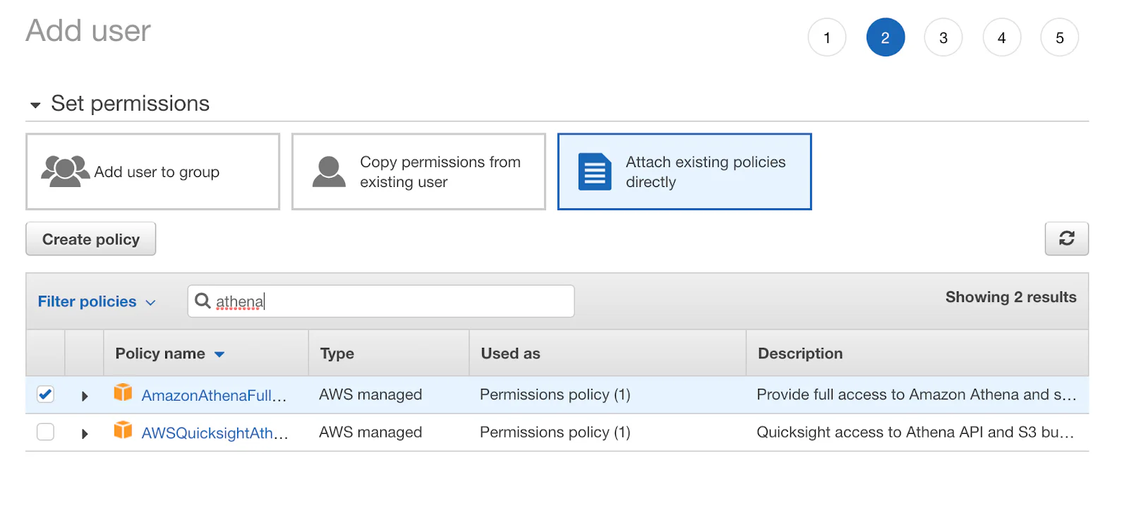Click the person icon on Copy permissions card
This screenshot has height=527, width=1129.
click(x=329, y=171)
